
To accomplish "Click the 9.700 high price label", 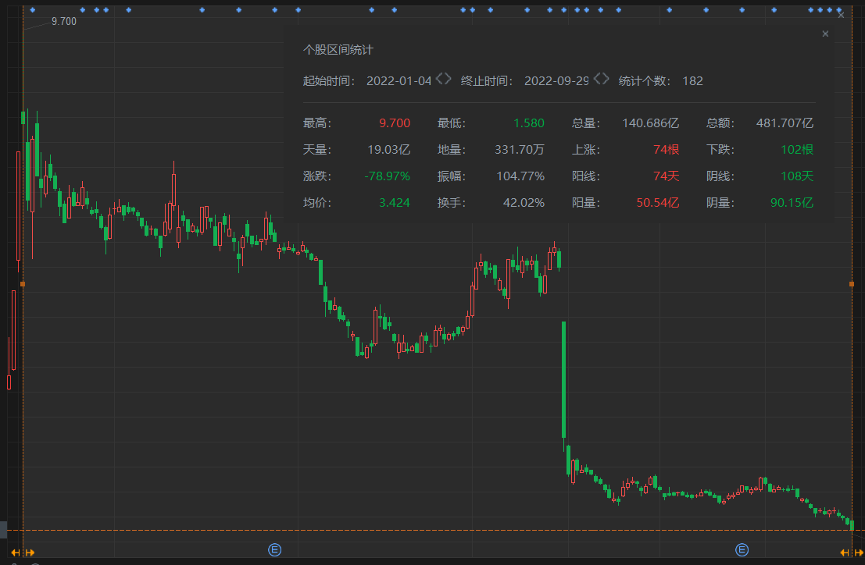I will click(64, 22).
